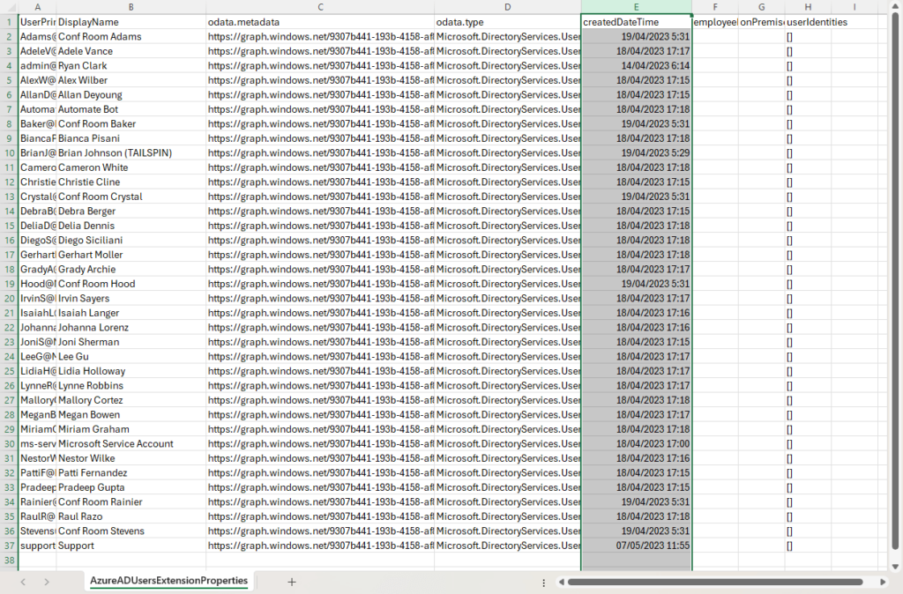Select the onPremis header cell

[761, 22]
